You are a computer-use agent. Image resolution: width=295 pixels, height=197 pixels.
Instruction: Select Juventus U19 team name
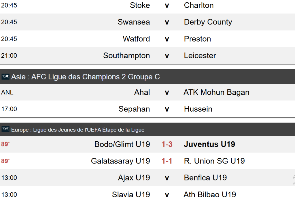point(209,144)
